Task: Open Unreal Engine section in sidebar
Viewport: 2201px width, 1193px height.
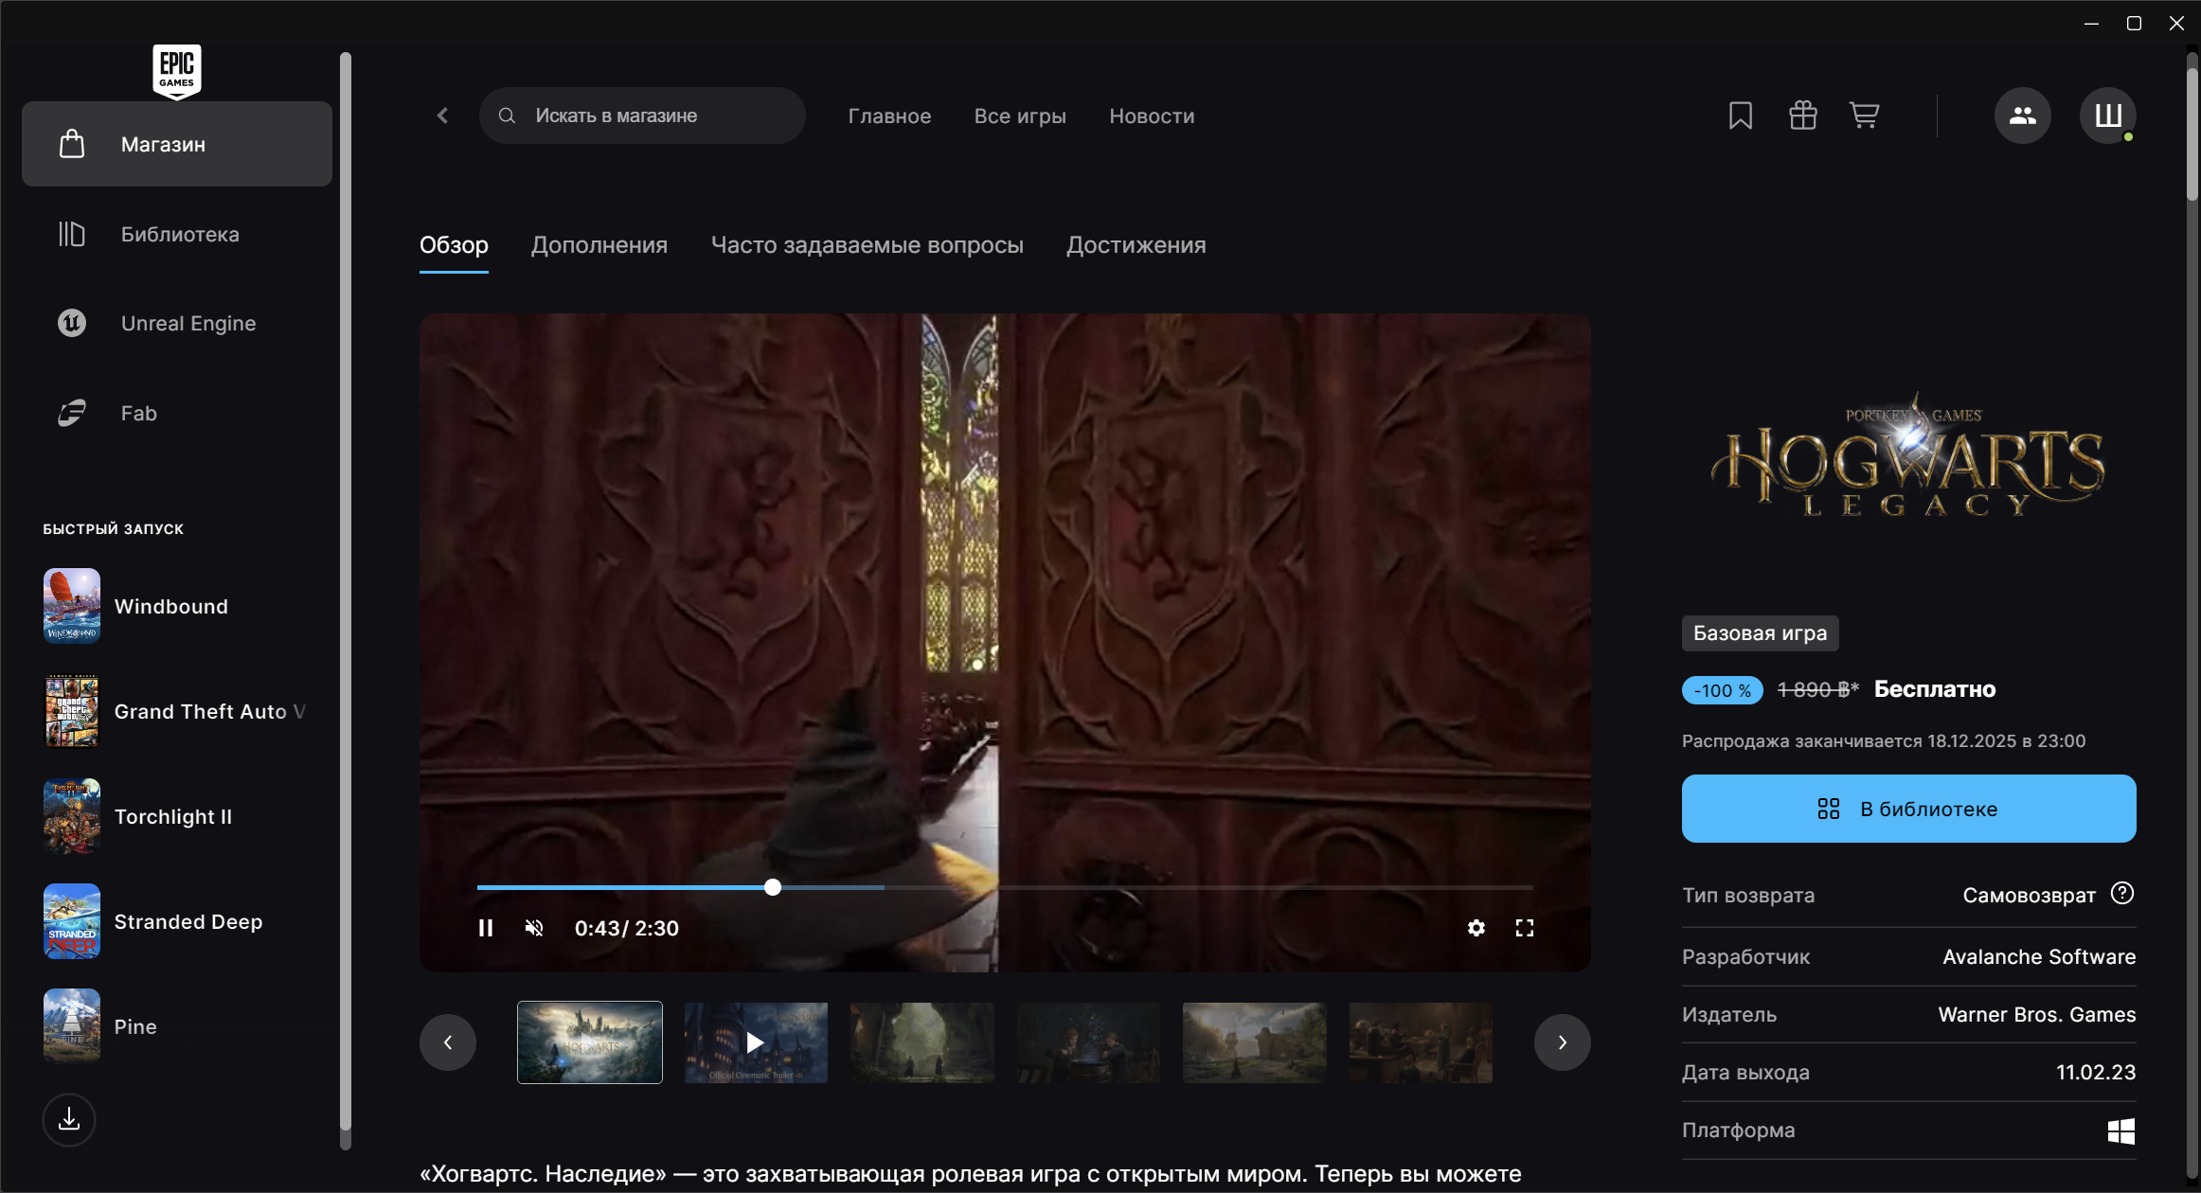Action: (188, 323)
